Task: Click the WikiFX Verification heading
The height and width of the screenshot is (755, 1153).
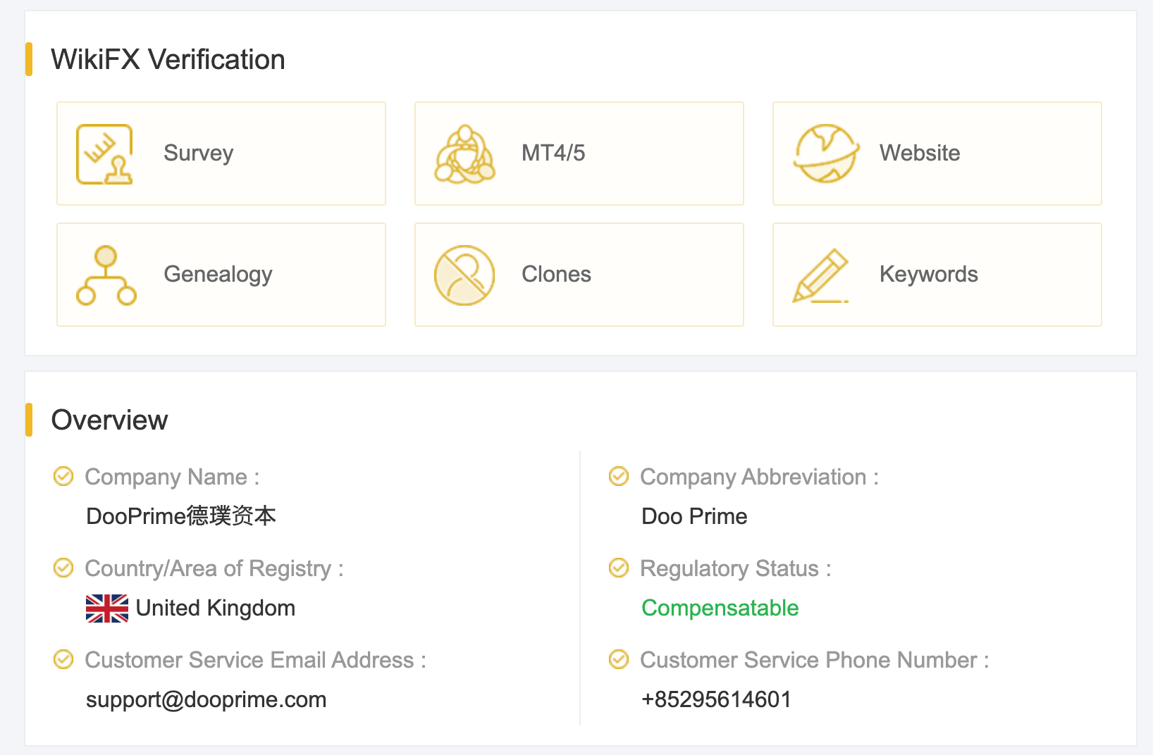Action: click(x=168, y=60)
